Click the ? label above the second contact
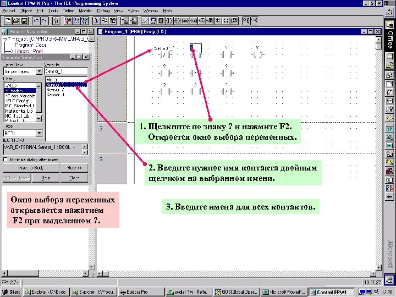Image resolution: width=396 pixels, height=297 pixels. pyautogui.click(x=192, y=47)
